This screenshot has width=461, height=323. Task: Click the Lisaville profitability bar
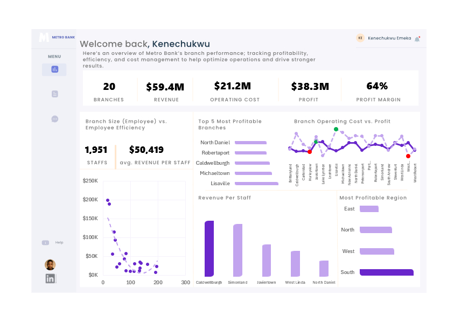(256, 184)
